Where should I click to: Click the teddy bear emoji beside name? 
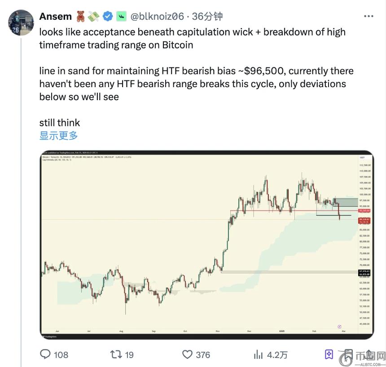(81, 17)
